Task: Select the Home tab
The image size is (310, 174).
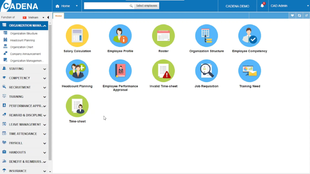Action: point(59,16)
